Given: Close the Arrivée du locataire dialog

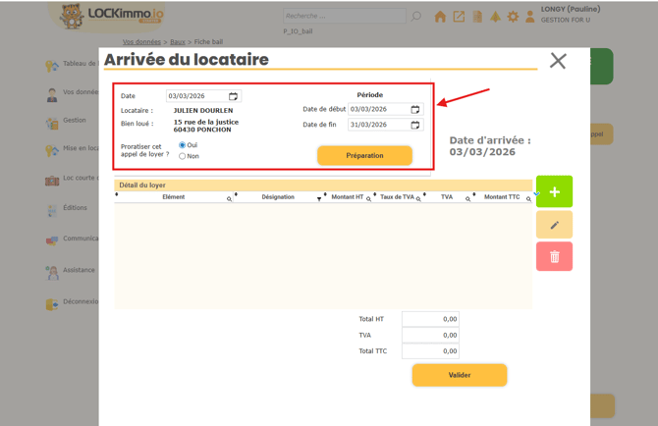Looking at the screenshot, I should point(558,61).
